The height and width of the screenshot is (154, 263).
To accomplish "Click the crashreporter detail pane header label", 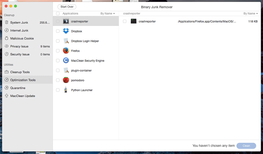I will tap(132, 13).
